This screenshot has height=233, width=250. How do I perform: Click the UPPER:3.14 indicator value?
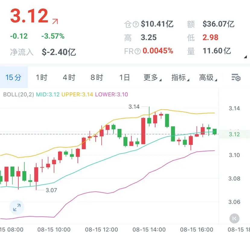pyautogui.click(x=77, y=95)
